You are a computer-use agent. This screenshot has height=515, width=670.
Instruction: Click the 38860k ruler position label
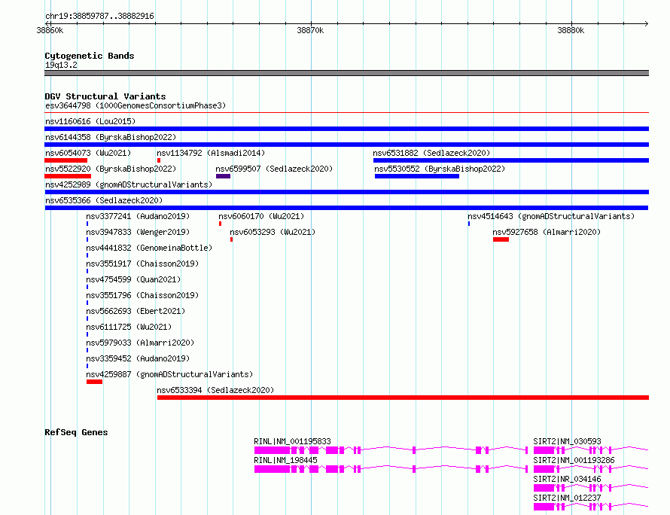(50, 30)
